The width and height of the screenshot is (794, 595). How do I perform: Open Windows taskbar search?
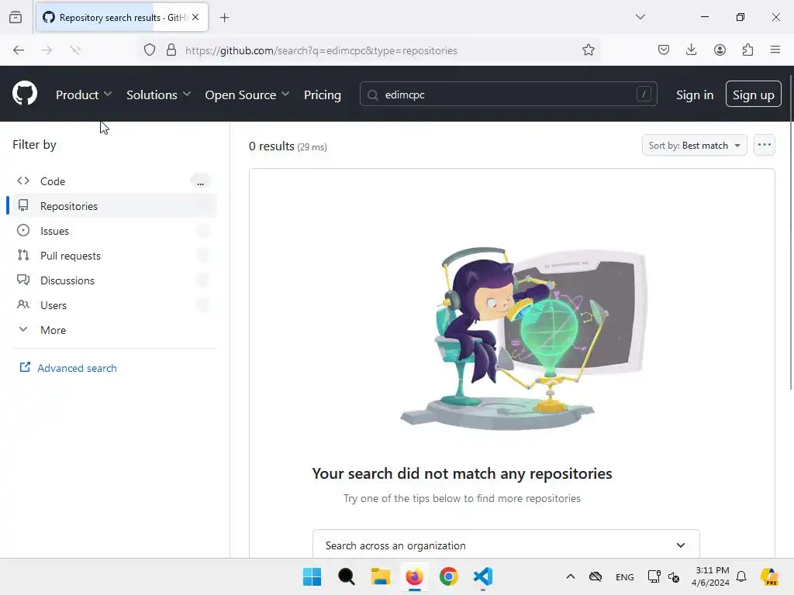pos(347,576)
